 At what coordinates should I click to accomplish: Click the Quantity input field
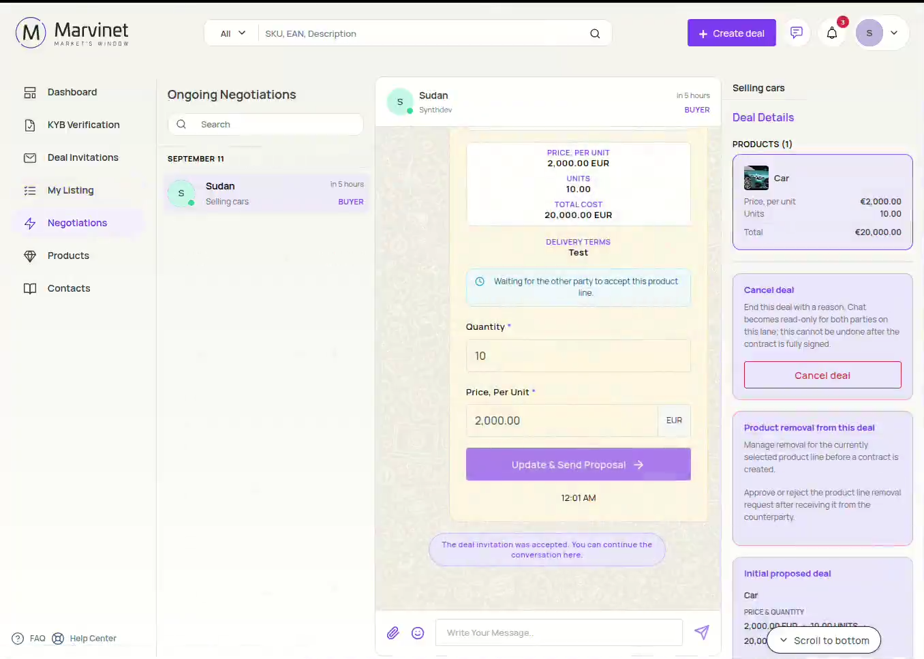tap(579, 356)
